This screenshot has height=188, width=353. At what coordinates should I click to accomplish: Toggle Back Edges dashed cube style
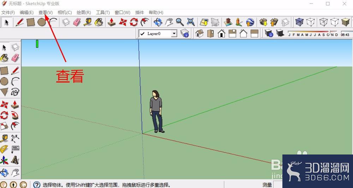(310, 22)
